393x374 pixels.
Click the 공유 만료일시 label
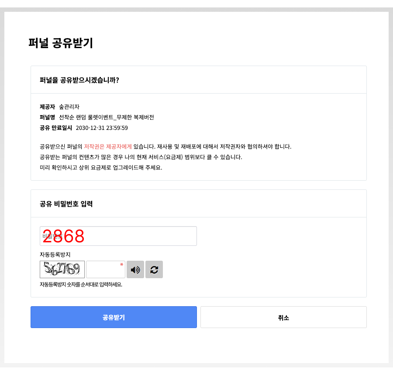[56, 128]
